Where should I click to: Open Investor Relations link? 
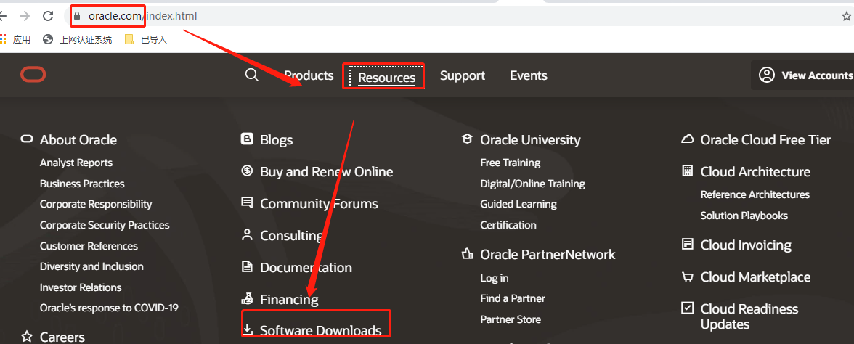pyautogui.click(x=81, y=287)
